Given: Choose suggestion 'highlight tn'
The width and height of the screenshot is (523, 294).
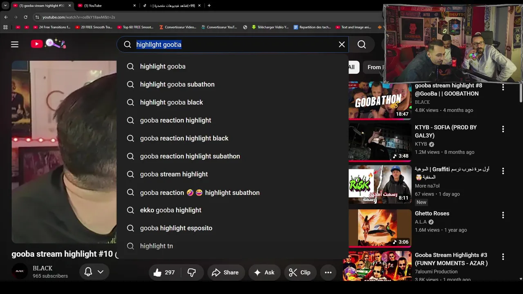Looking at the screenshot, I should (232, 246).
